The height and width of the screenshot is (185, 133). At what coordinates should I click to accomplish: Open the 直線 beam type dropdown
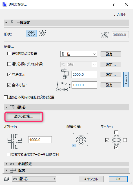tap(79, 64)
